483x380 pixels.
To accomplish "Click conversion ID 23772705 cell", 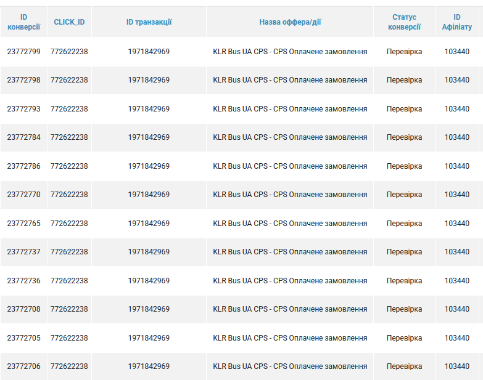I will [x=23, y=338].
